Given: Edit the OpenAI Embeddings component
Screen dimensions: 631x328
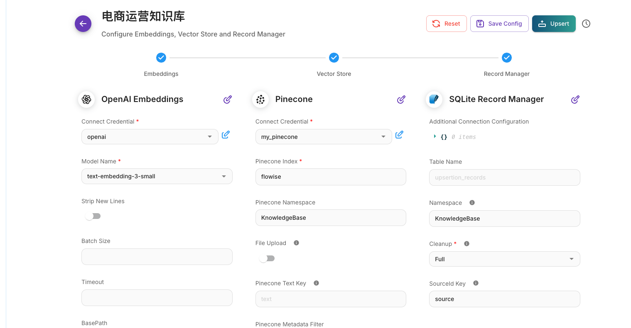Looking at the screenshot, I should [227, 100].
